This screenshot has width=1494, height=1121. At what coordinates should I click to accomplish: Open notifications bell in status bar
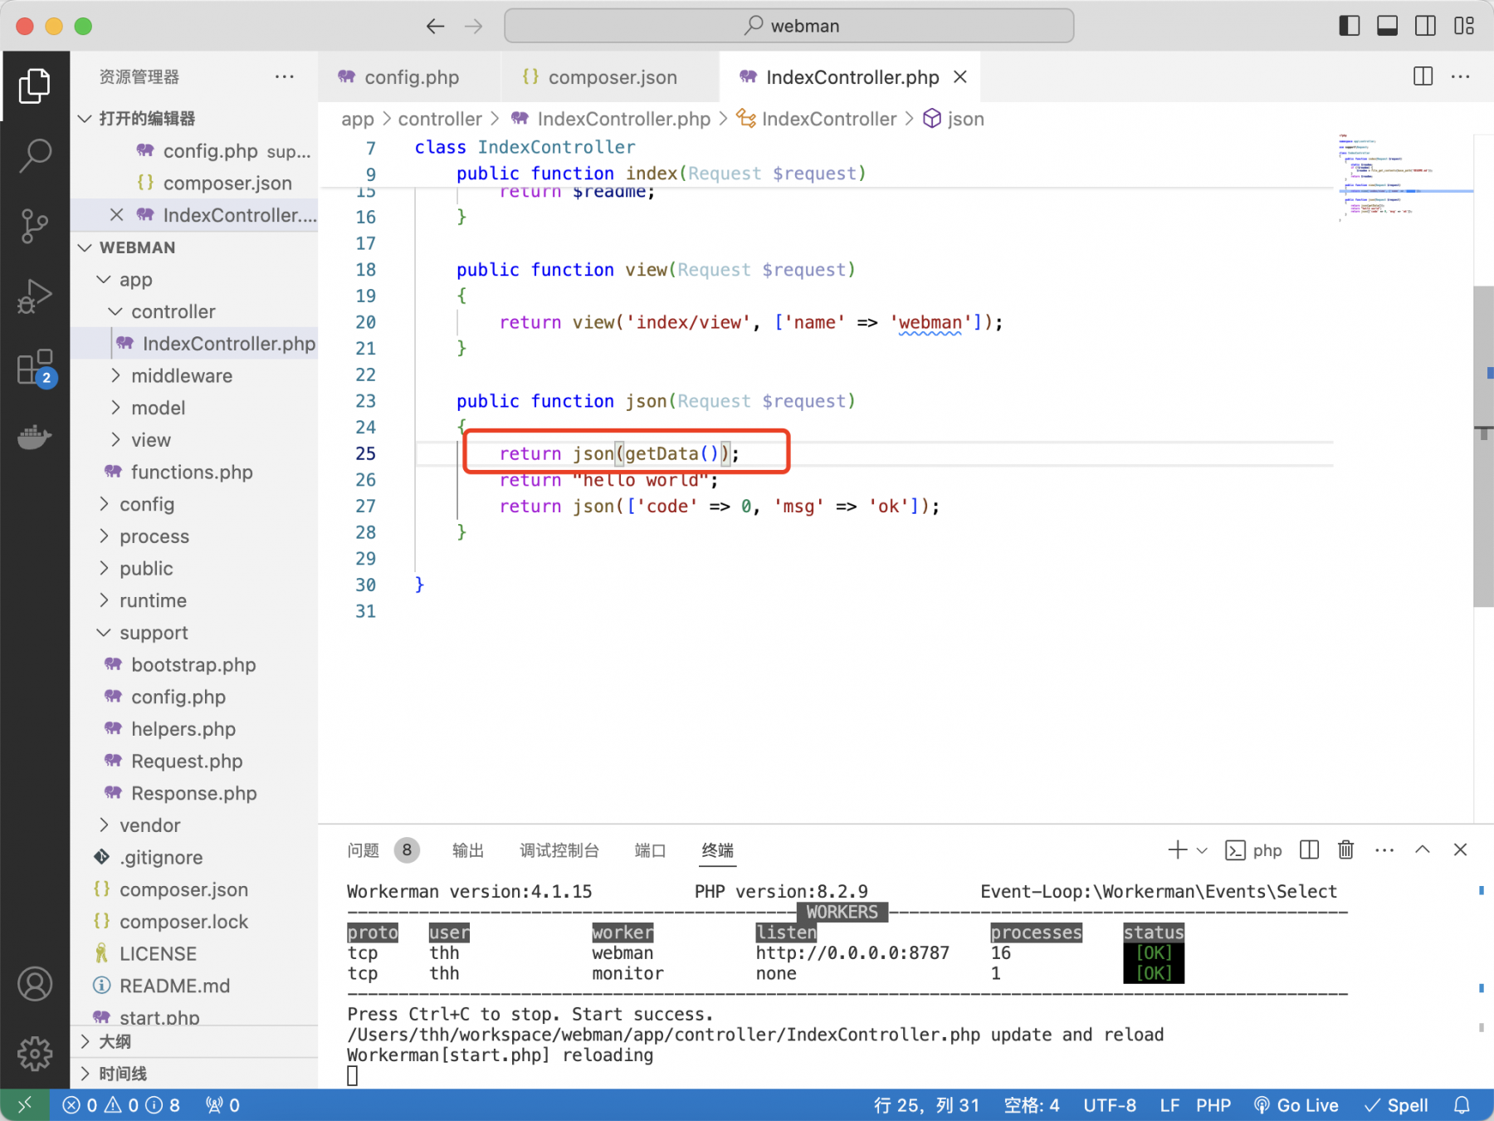(x=1462, y=1105)
